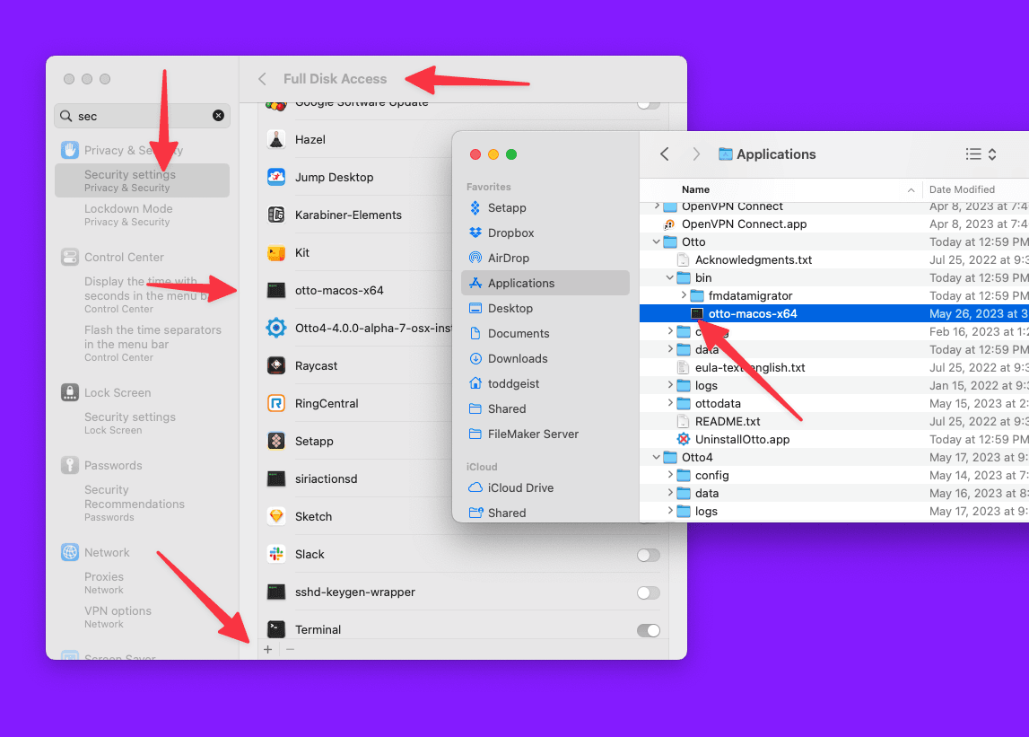The image size is (1029, 737).
Task: Expand the Otto4 config folder
Action: click(x=668, y=475)
